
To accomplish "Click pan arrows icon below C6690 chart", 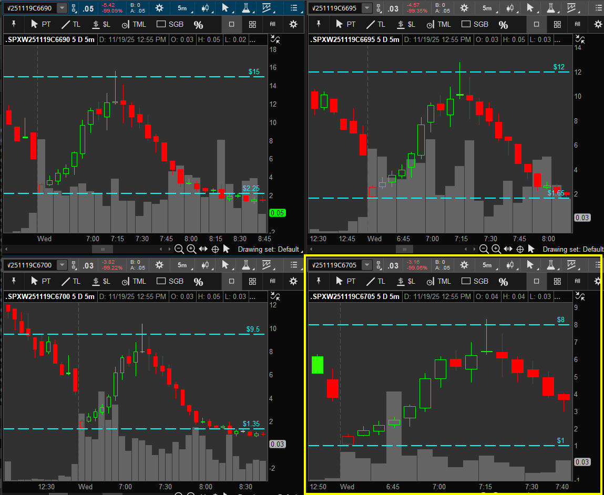I will (203, 249).
